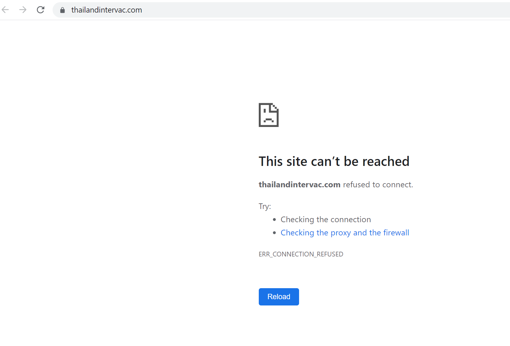Image resolution: width=510 pixels, height=346 pixels.
Task: Click the "refused to connect." text
Action: click(378, 184)
